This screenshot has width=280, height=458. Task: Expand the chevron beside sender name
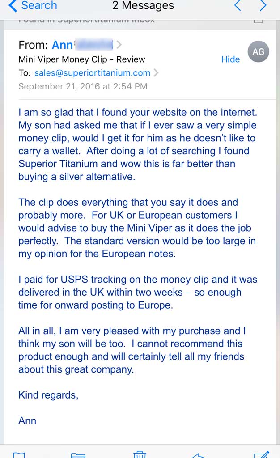point(119,45)
